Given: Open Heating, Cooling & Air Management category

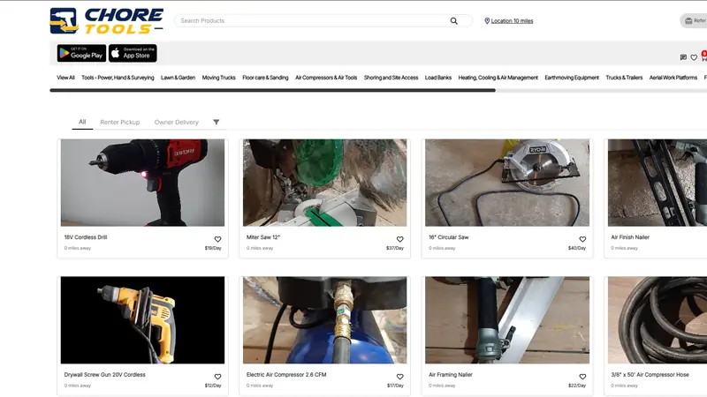Looking at the screenshot, I should pos(498,78).
